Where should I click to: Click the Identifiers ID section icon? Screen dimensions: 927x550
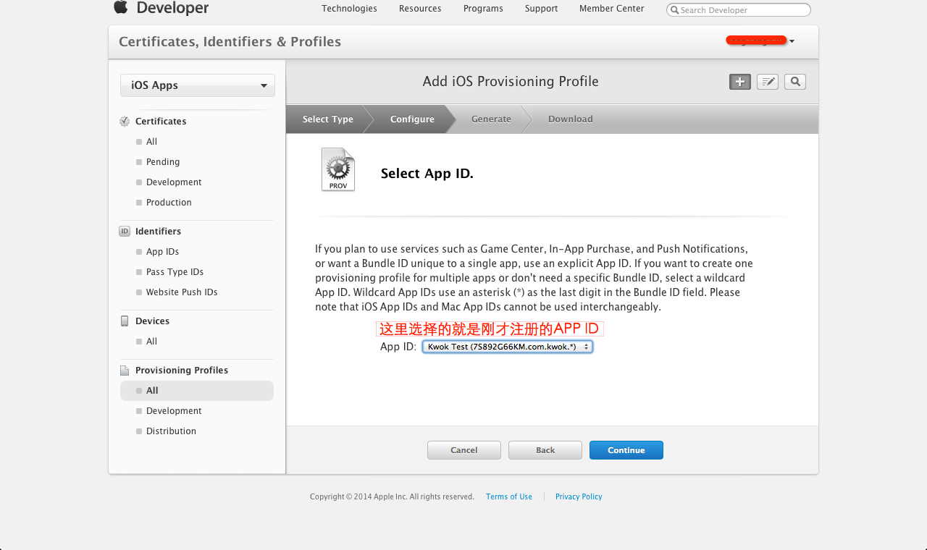tap(125, 232)
